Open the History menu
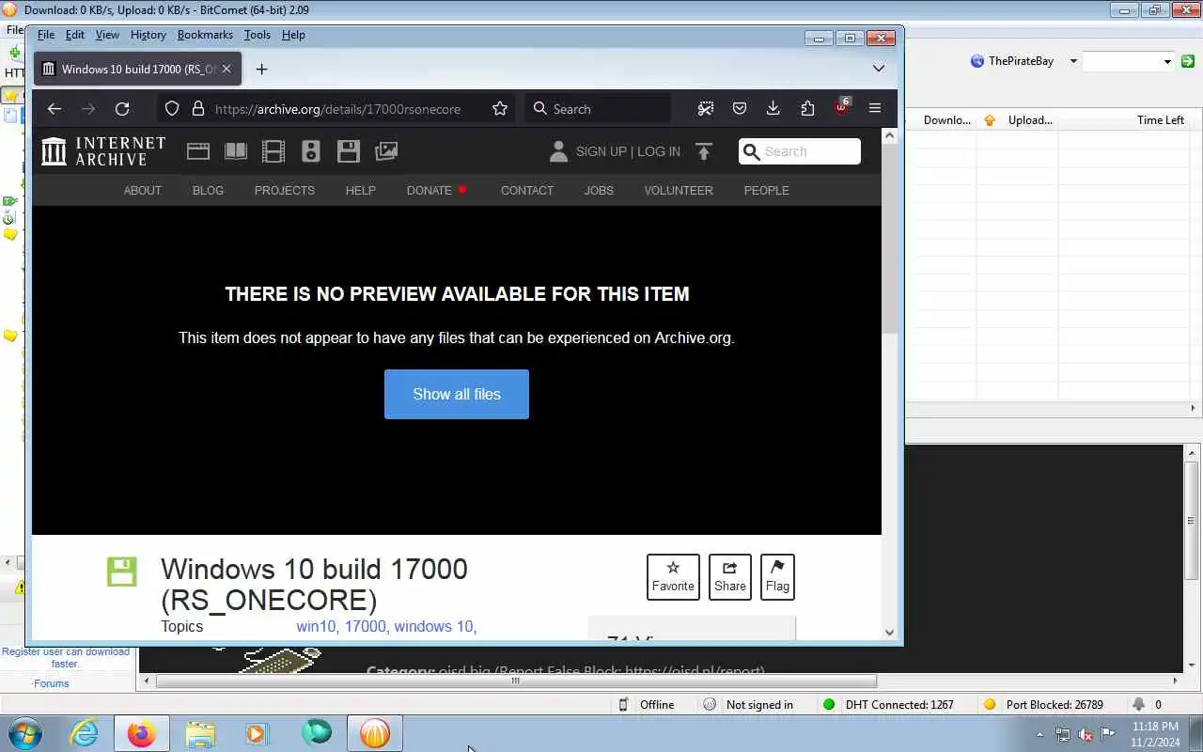Screen dimensions: 1203x752 pos(148,35)
